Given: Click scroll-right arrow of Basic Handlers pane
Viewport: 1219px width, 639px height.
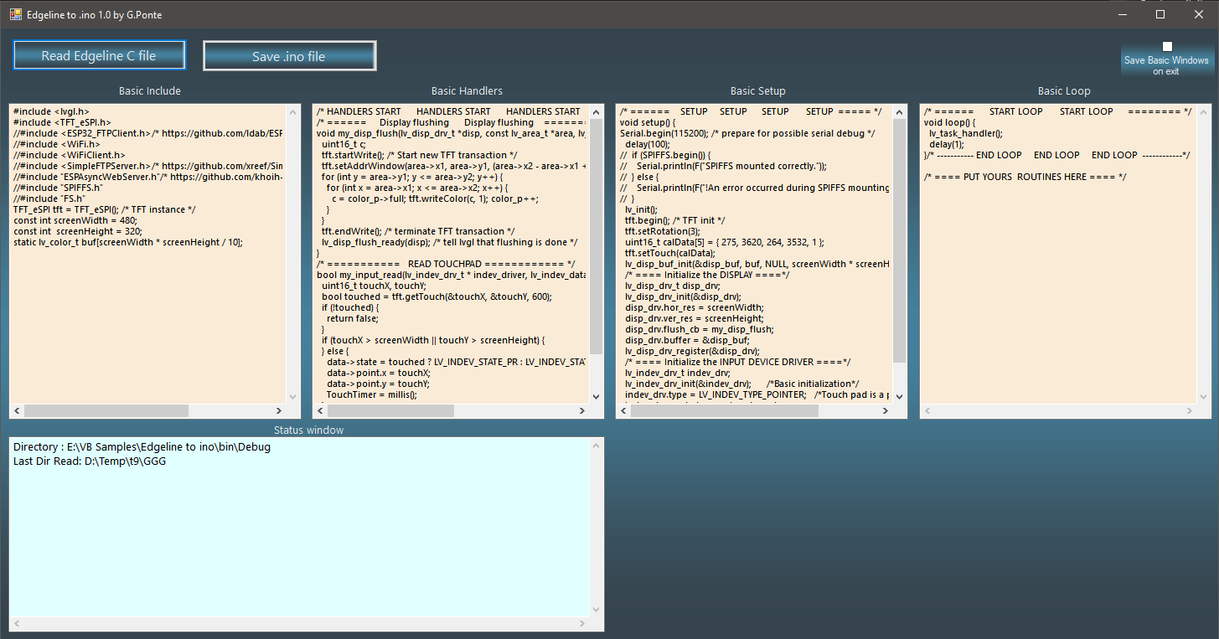Looking at the screenshot, I should 582,411.
